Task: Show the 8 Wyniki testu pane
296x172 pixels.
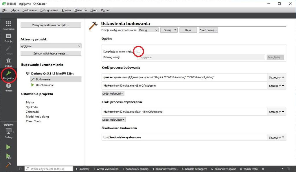Action: pos(249,169)
